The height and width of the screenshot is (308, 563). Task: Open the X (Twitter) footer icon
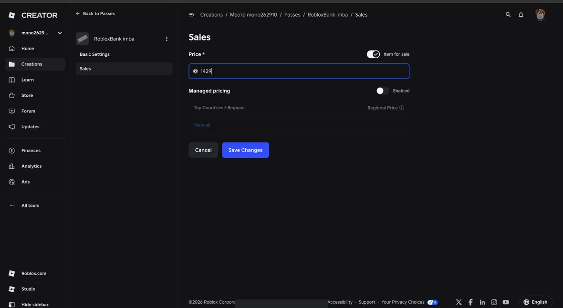[459, 302]
